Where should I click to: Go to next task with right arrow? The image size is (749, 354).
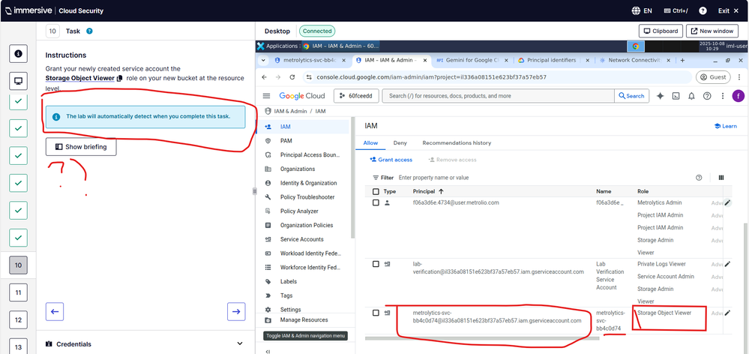pyautogui.click(x=236, y=311)
